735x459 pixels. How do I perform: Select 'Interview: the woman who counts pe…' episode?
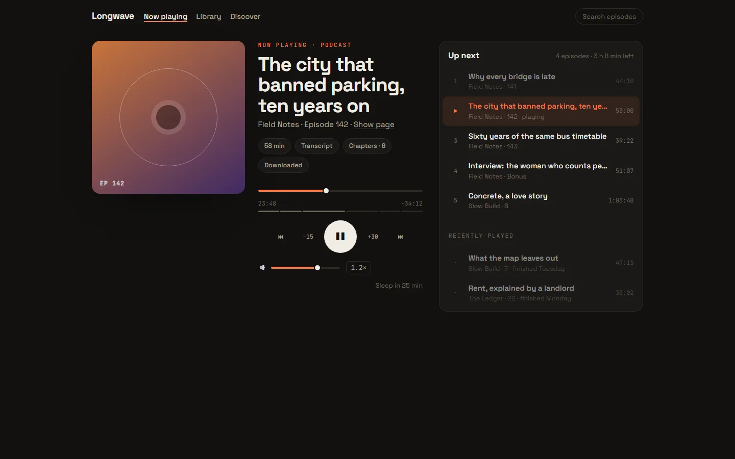(541, 171)
